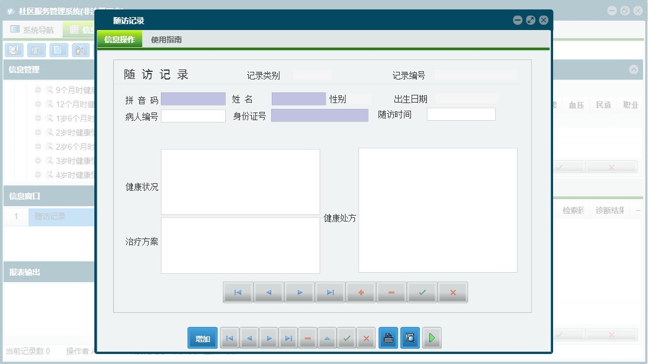
Task: Click the 职业 column header
Action: coord(631,105)
